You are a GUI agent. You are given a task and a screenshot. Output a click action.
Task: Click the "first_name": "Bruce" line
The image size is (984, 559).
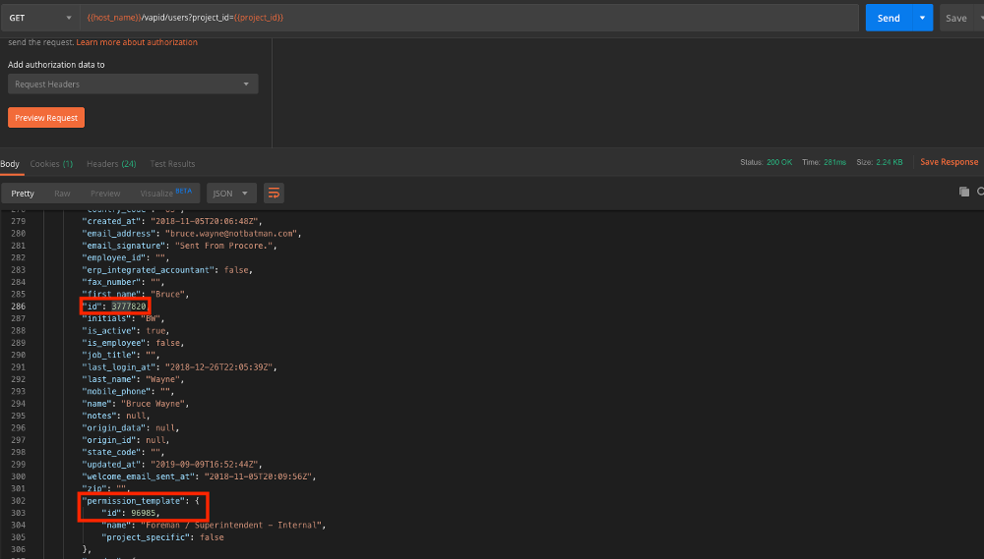point(136,294)
